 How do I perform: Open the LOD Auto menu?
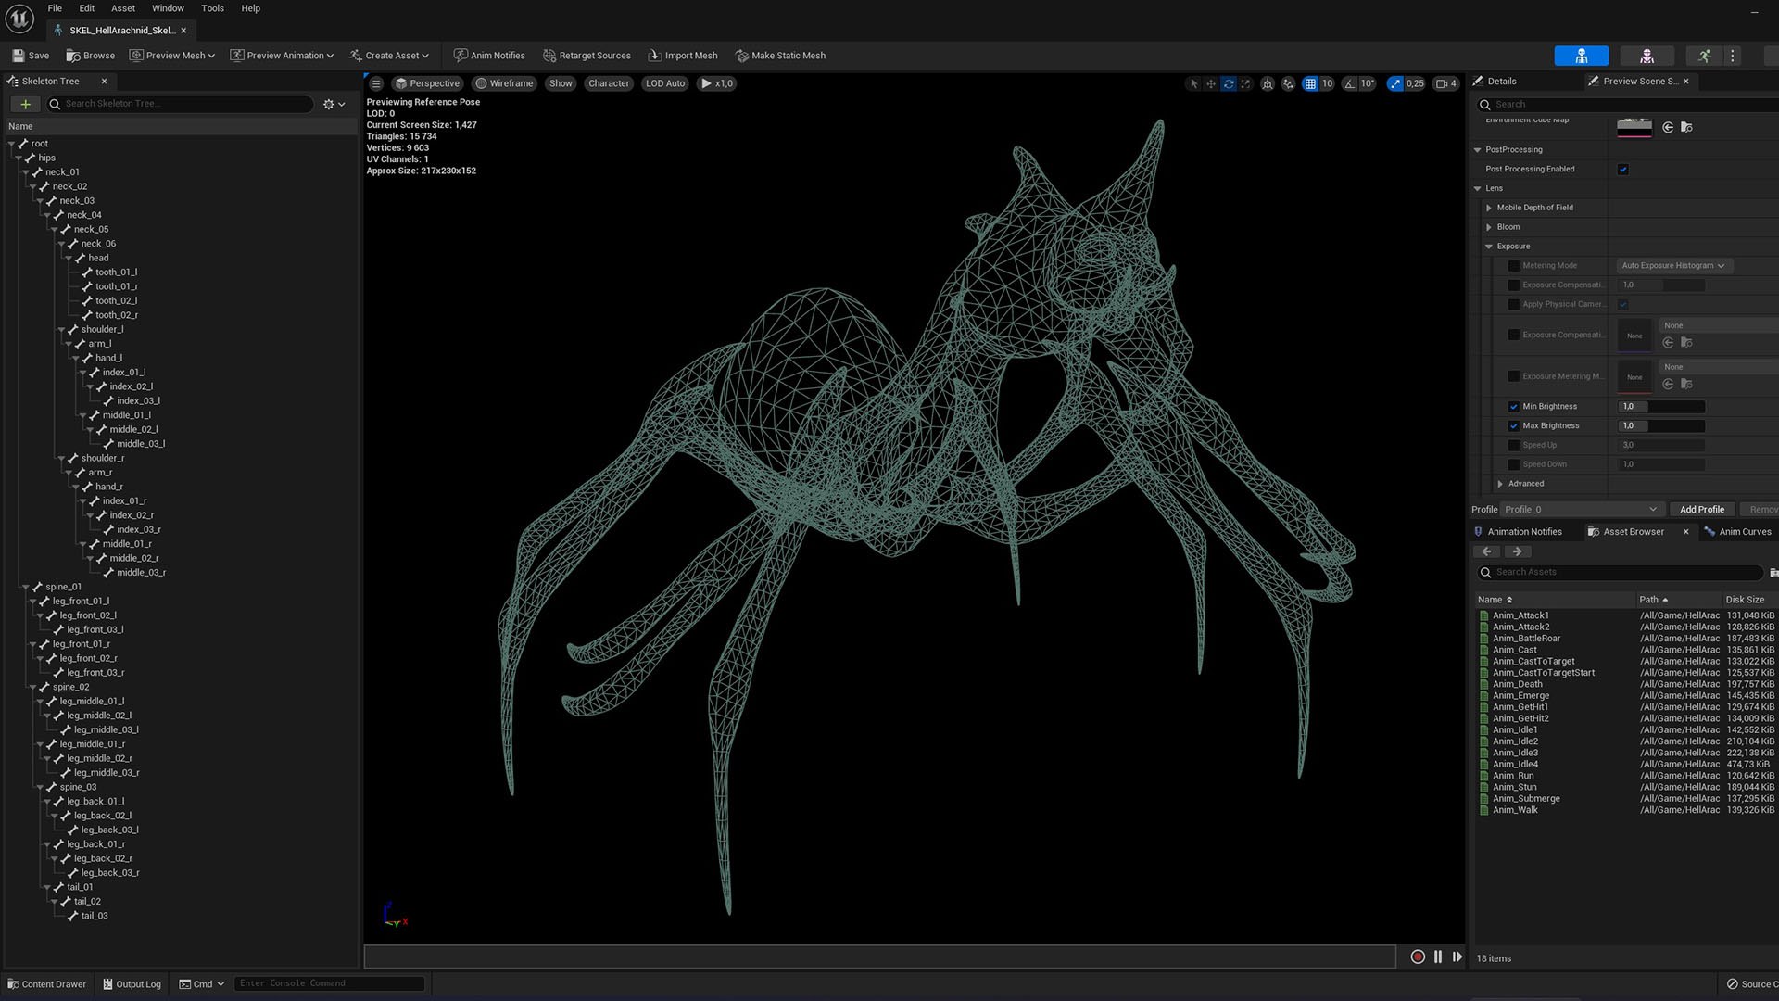665,83
